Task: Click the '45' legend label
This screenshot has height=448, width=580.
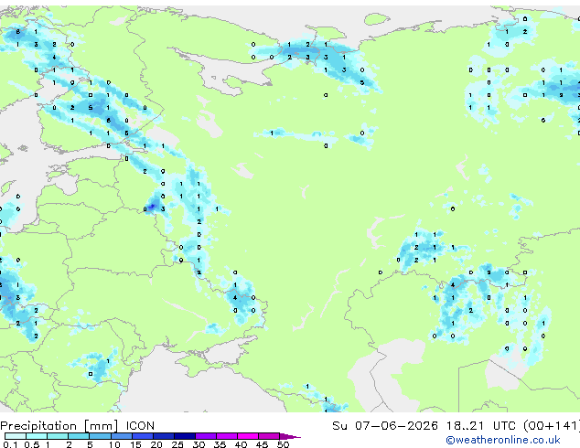Action: pos(262,444)
